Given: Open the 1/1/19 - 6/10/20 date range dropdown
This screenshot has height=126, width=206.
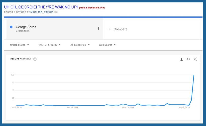Looking at the screenshot, I should pyautogui.click(x=49, y=45).
